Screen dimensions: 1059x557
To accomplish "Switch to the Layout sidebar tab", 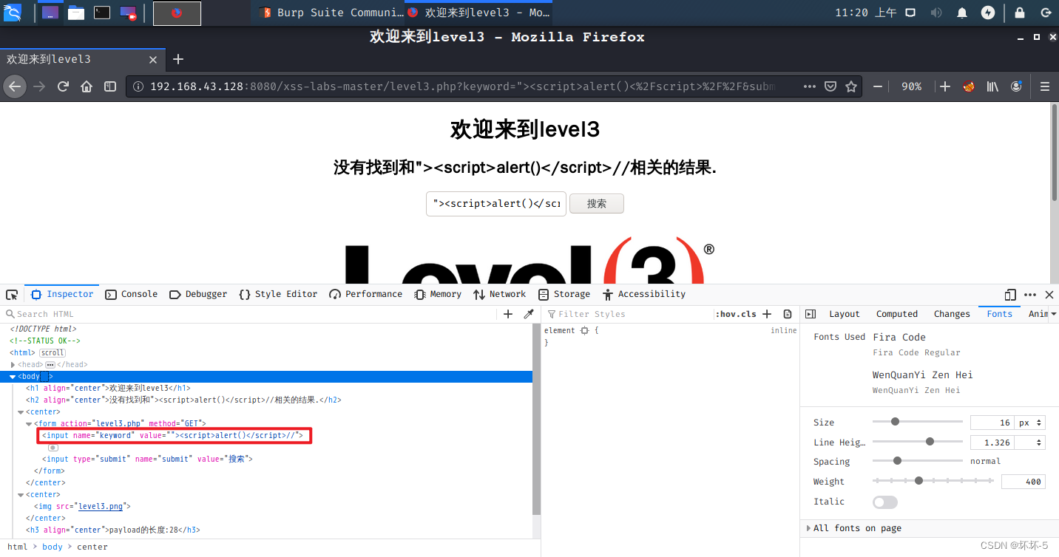I will pos(845,314).
